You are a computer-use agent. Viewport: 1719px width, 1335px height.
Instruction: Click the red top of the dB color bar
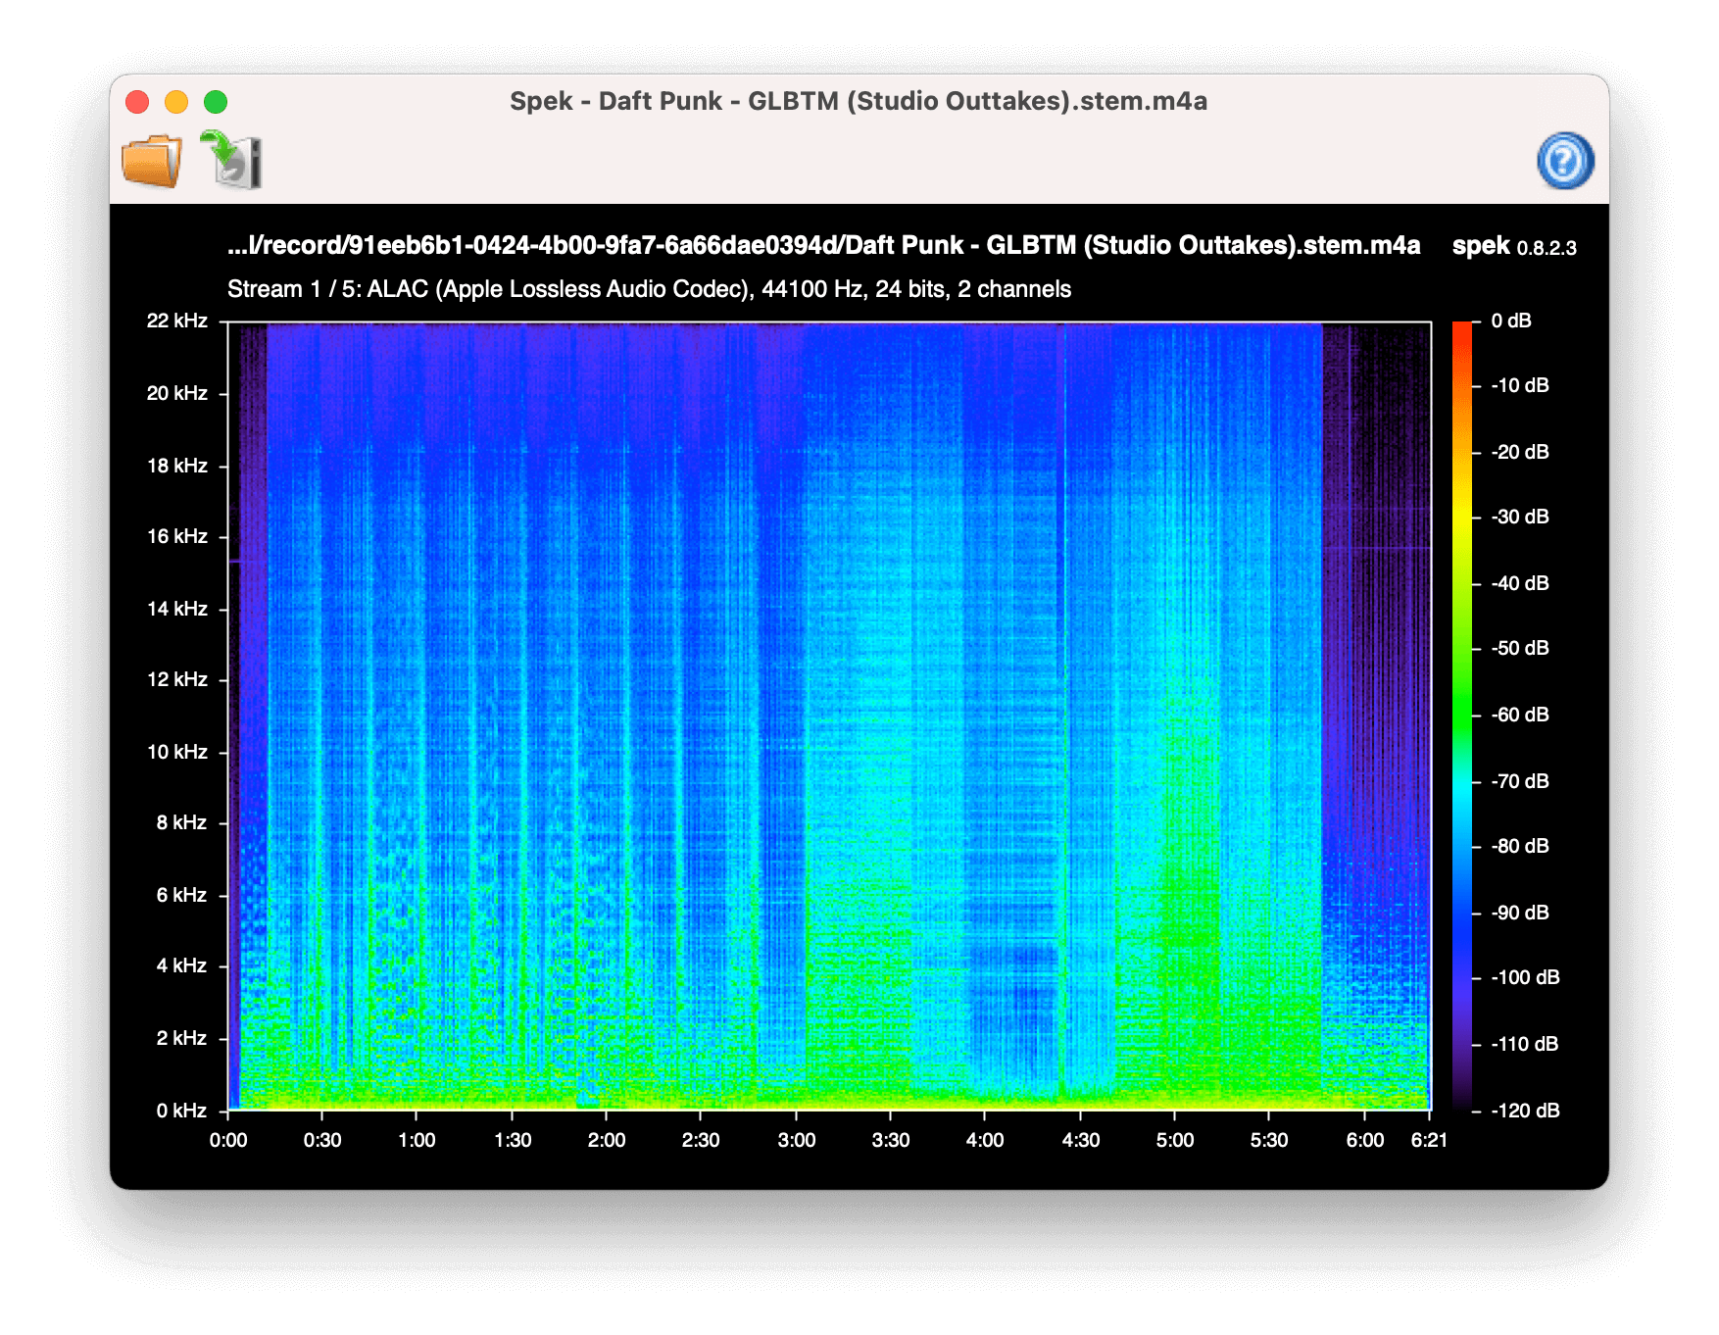coord(1462,333)
